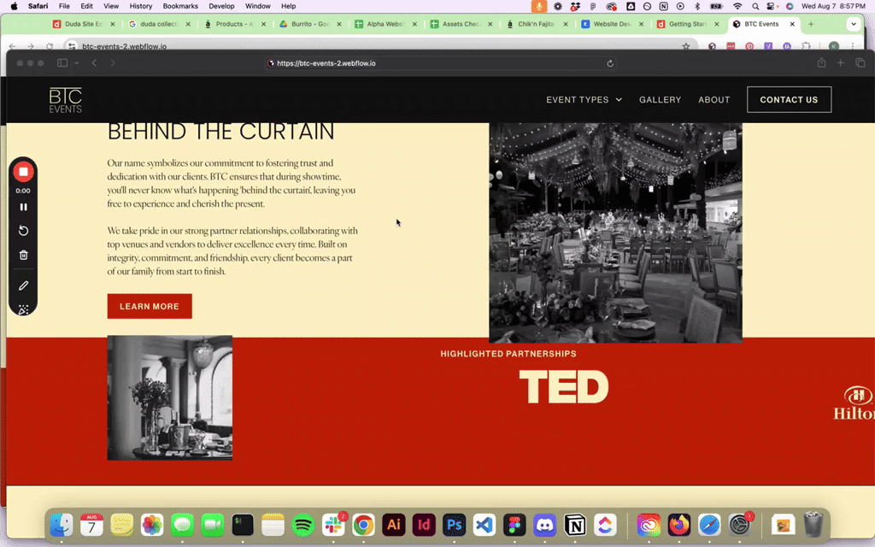
Task: Select the pencil drawing tool
Action: click(23, 285)
